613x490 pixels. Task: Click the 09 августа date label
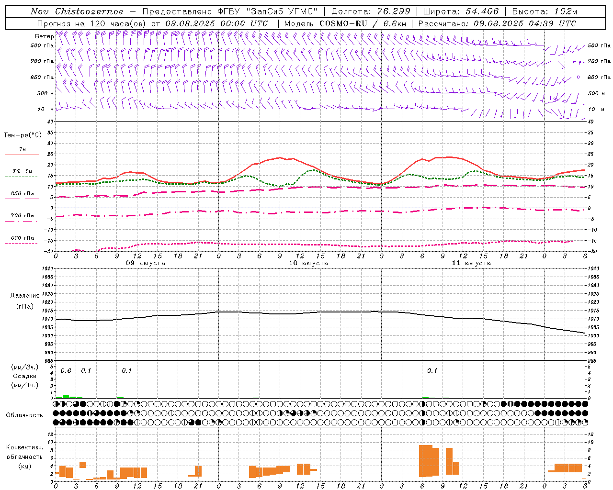[x=145, y=263]
